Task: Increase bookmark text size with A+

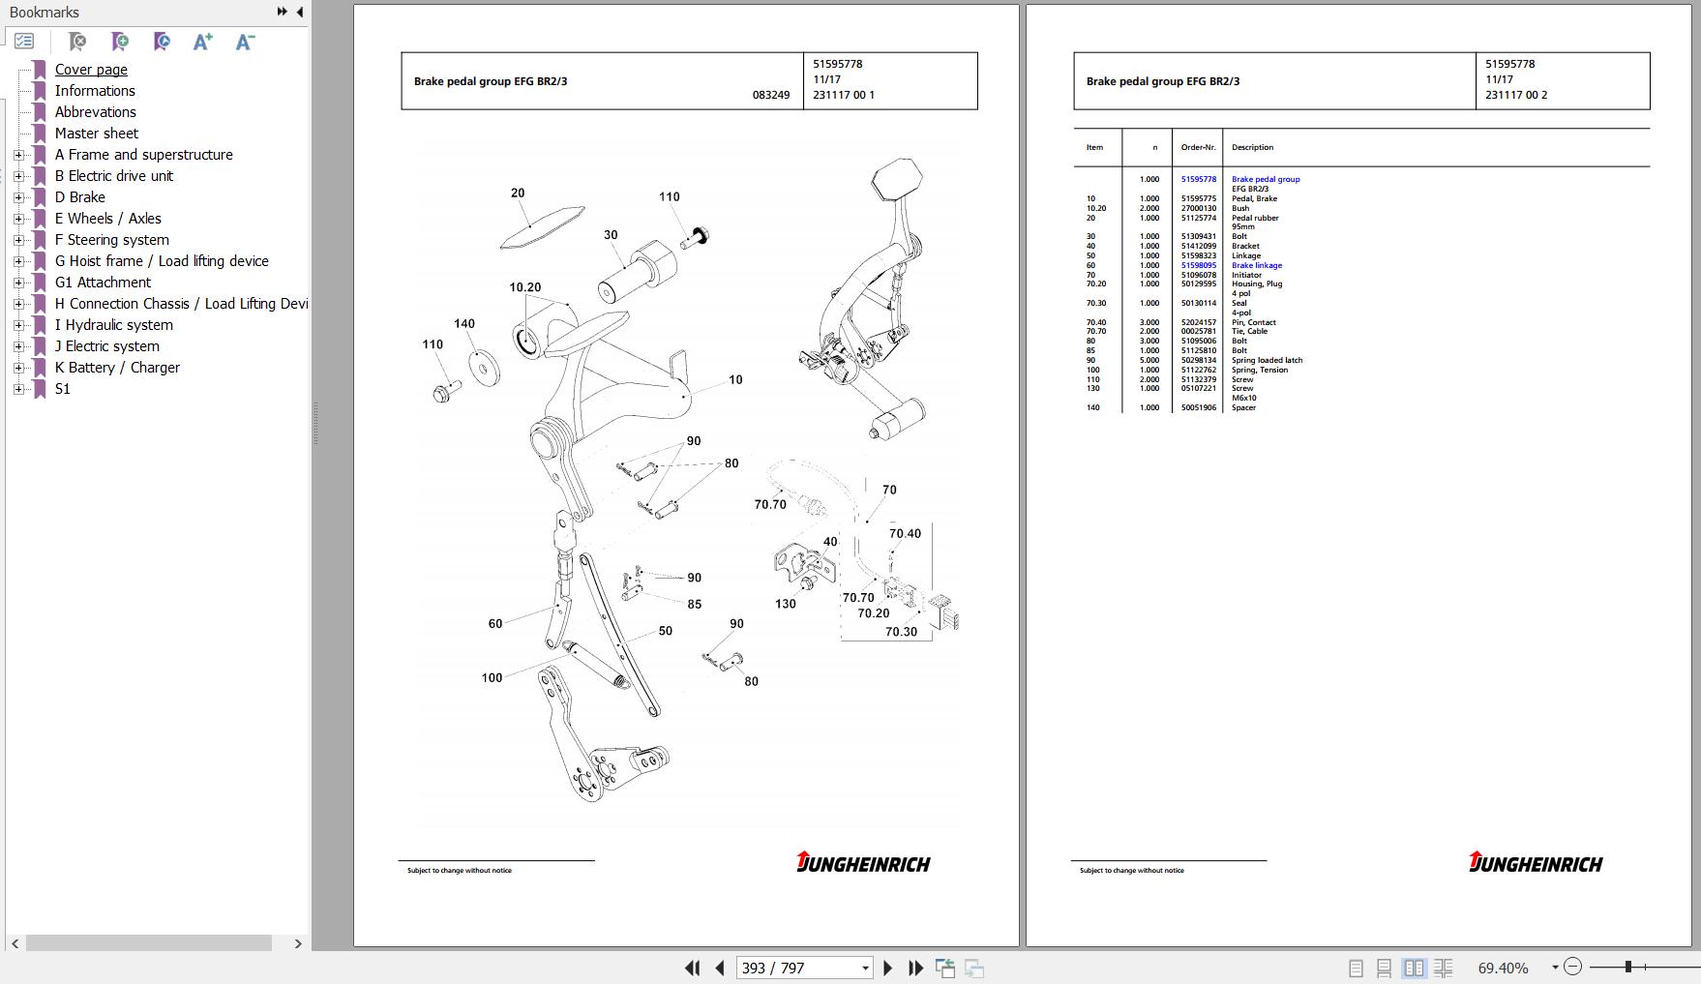Action: (x=202, y=42)
